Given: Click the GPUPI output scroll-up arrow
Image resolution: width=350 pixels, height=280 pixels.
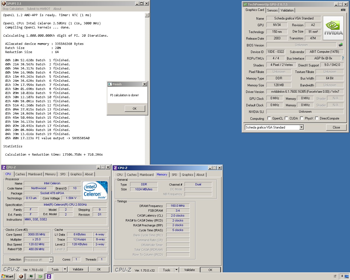Looking at the screenshot, I should [x=147, y=15].
